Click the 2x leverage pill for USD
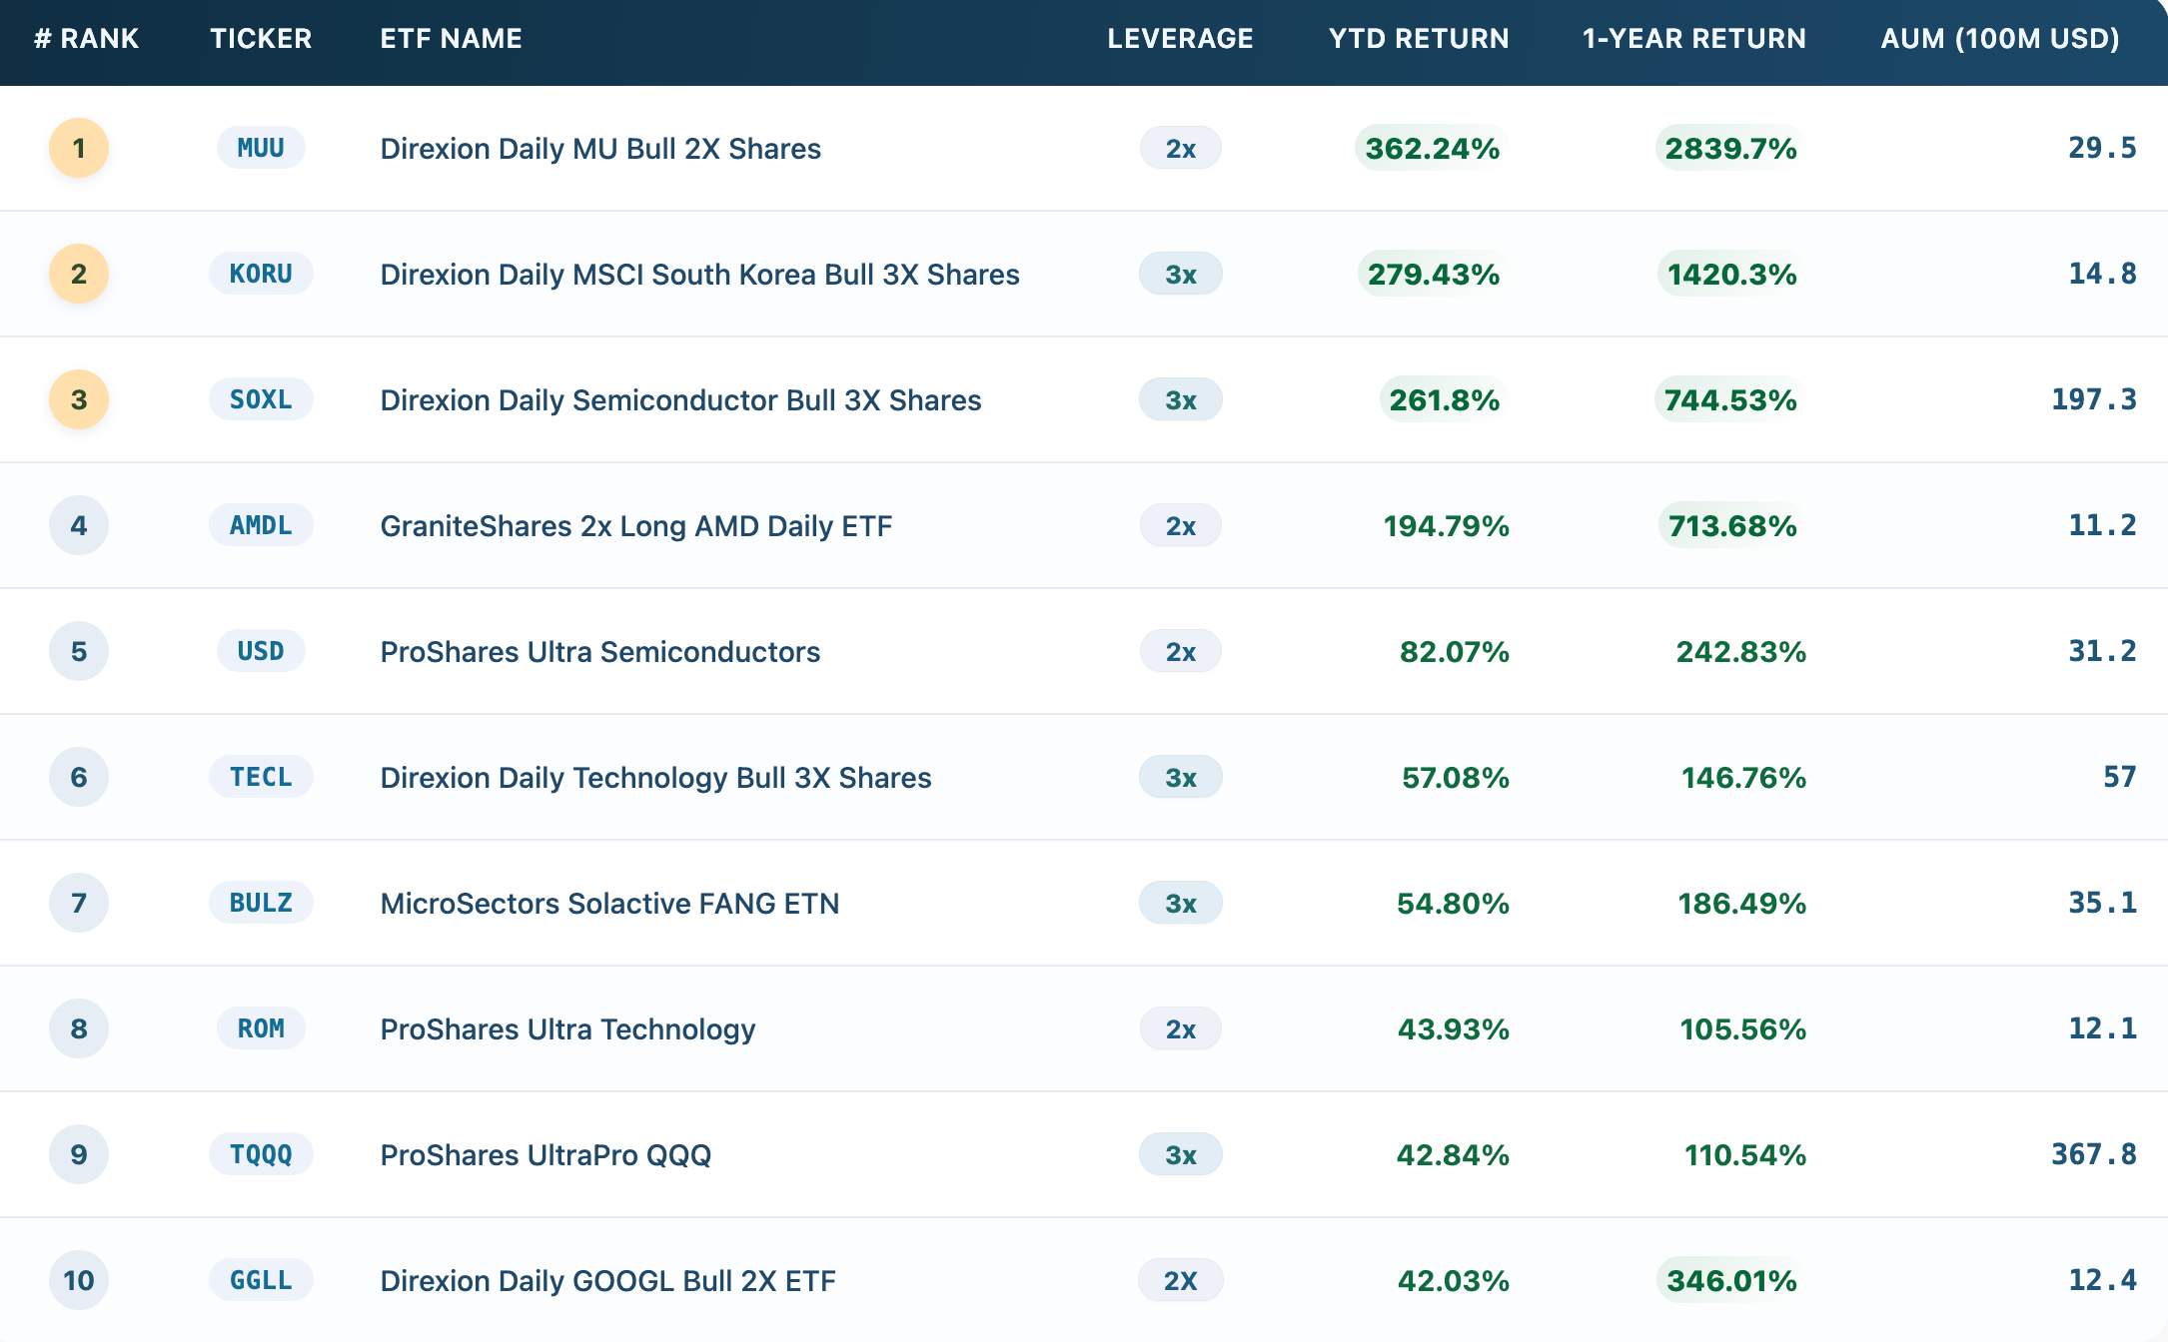The image size is (2168, 1342). click(x=1180, y=652)
